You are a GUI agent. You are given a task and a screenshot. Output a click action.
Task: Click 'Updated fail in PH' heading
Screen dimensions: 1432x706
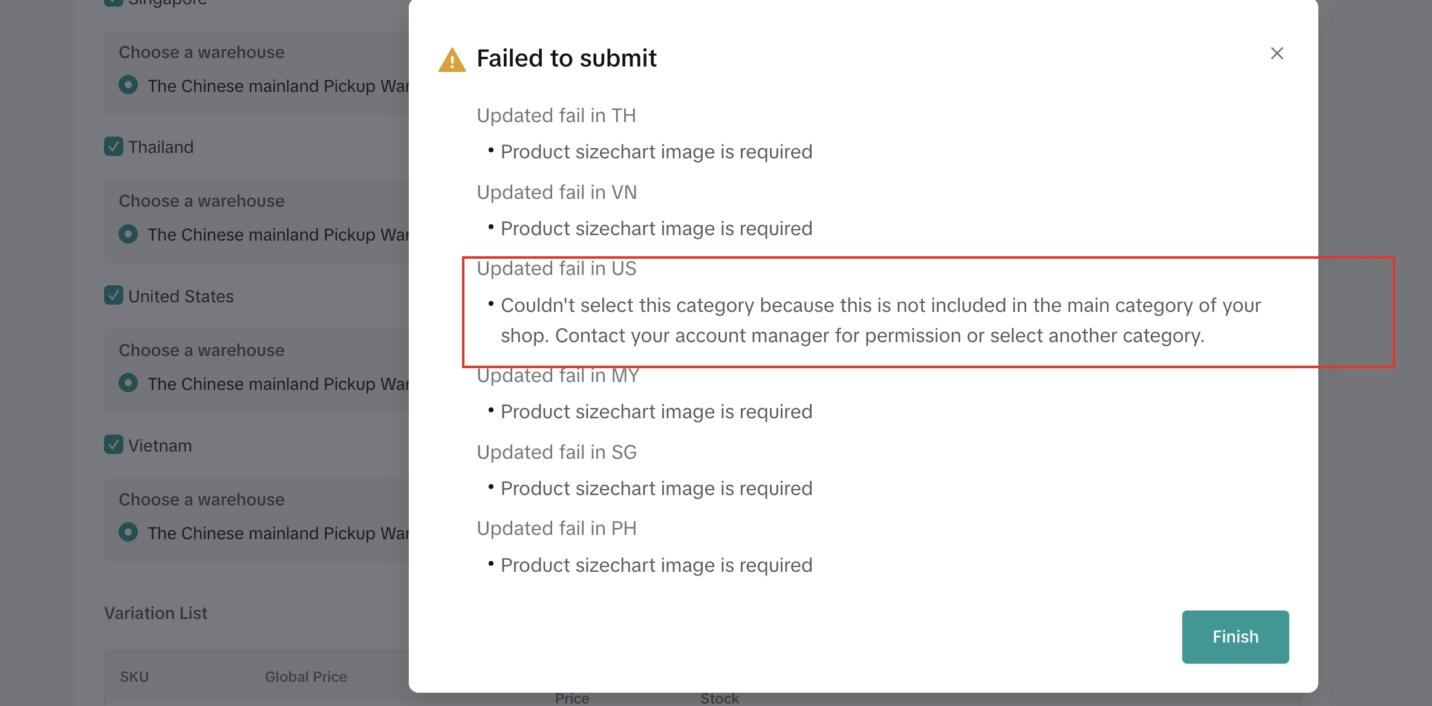point(556,528)
